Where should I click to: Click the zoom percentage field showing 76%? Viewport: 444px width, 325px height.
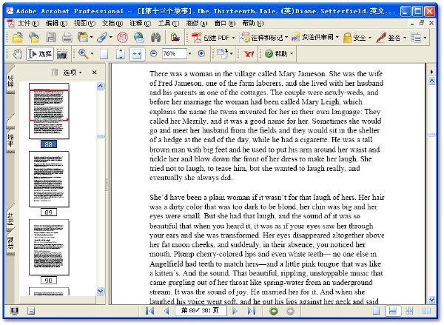[175, 53]
